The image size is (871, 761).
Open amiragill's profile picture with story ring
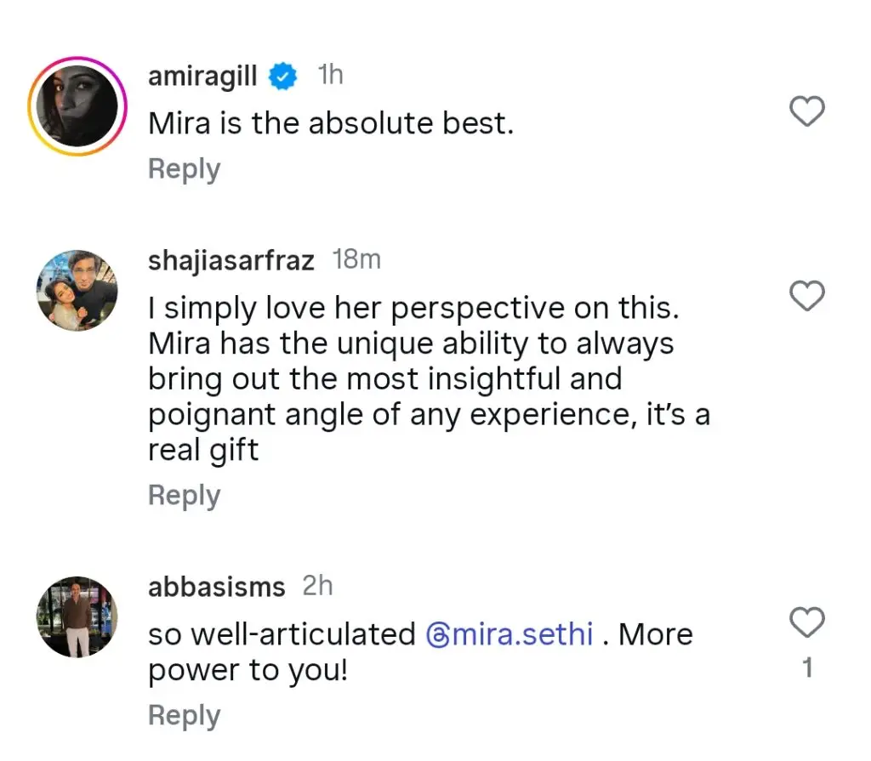coord(77,106)
